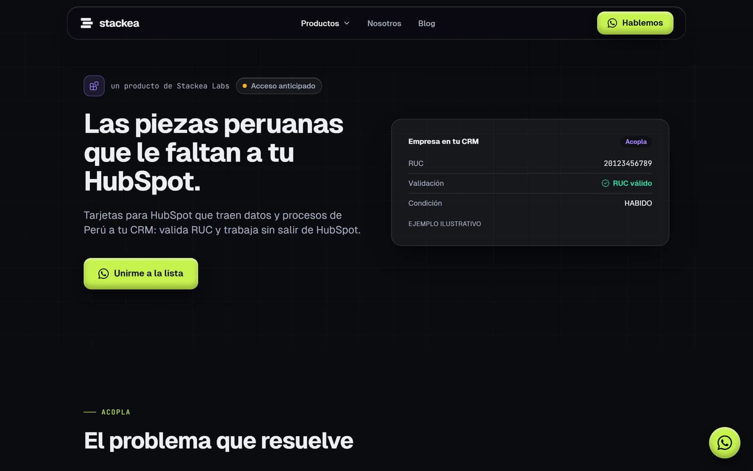Screen dimensions: 753x471
Task: Click the Empresa en tu CRM title
Action: pyautogui.click(x=443, y=141)
